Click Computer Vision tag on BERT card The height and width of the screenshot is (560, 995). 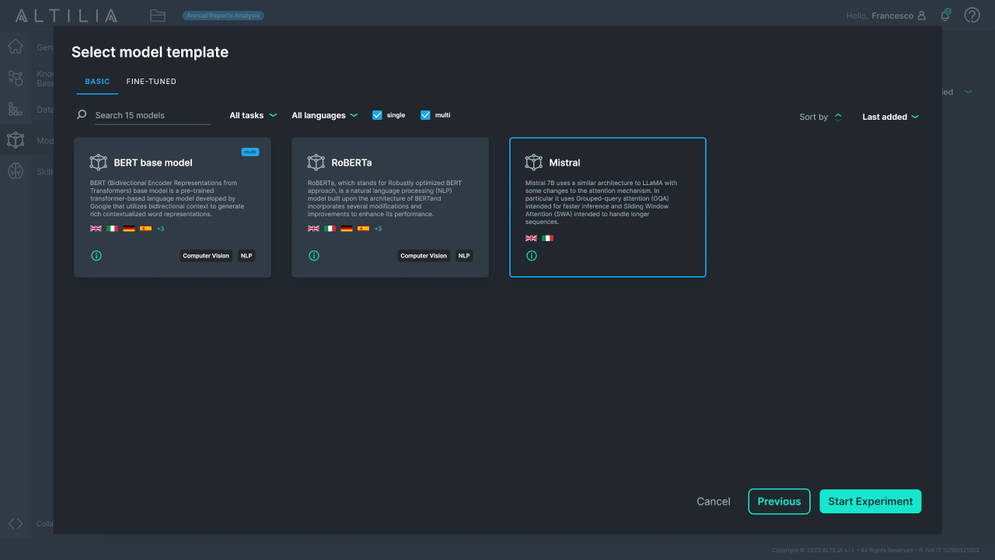point(206,255)
